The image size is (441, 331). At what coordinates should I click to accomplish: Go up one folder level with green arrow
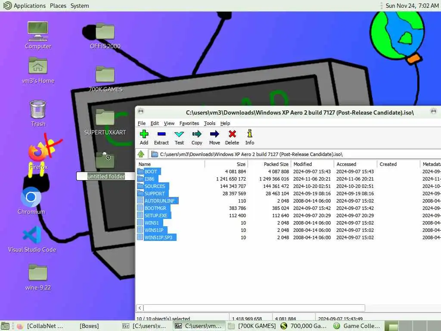(141, 154)
